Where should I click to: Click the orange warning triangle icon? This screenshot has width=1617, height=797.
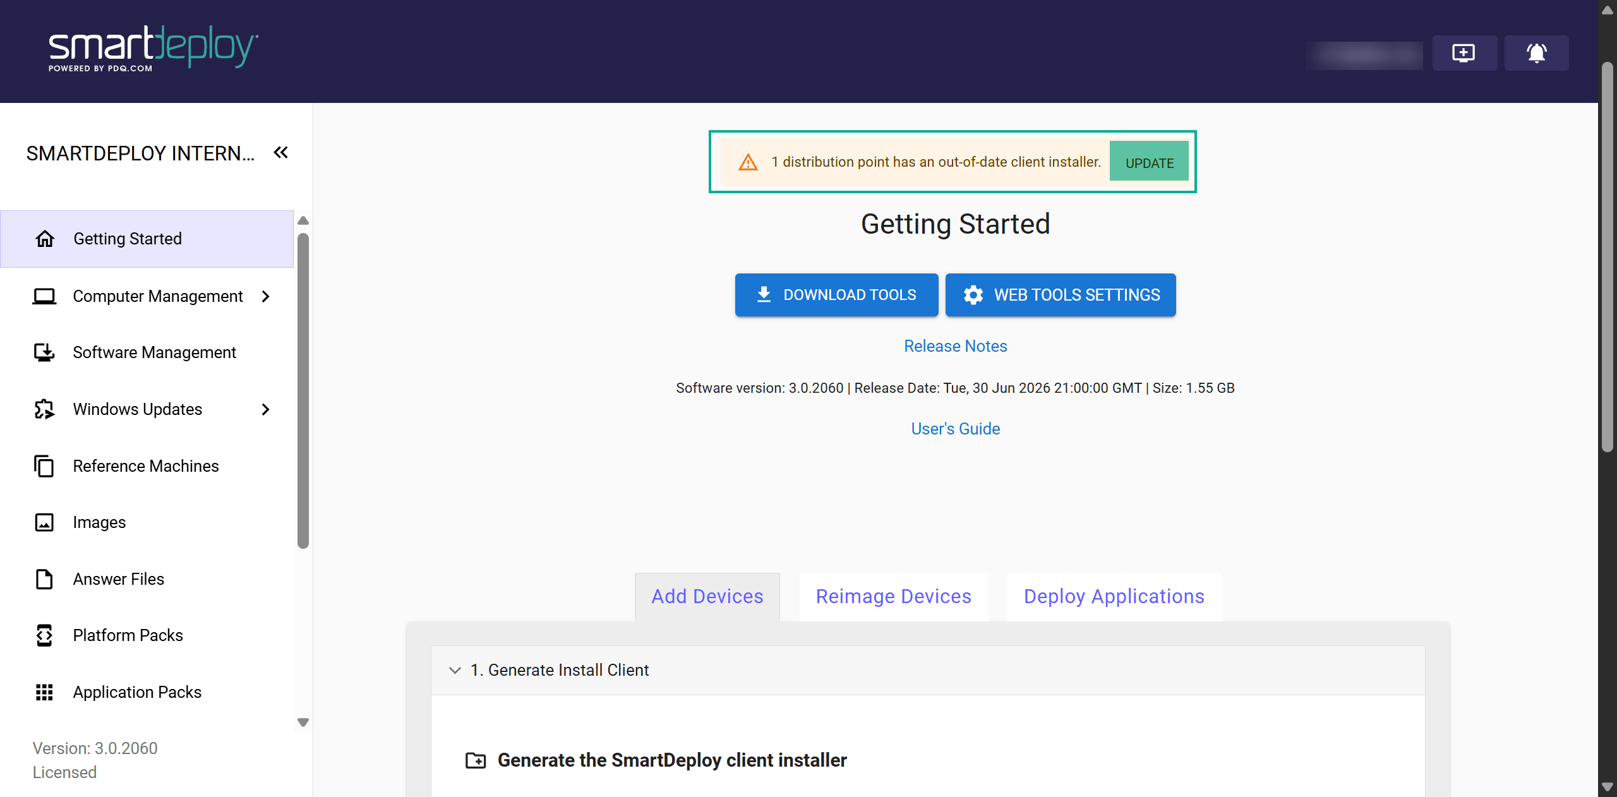pyautogui.click(x=748, y=162)
